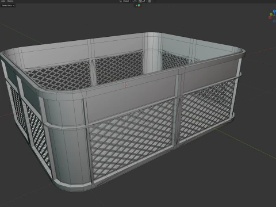Click the dim blue negative Z gizmo circle

click(274, 21)
